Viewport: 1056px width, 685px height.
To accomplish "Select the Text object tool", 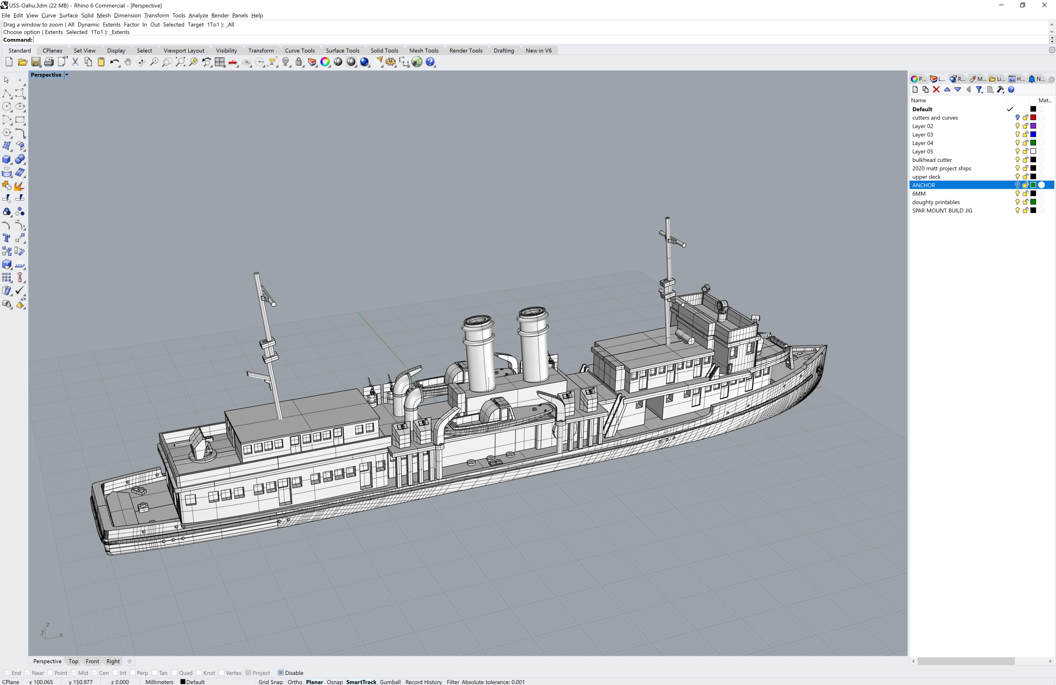I will pos(7,238).
